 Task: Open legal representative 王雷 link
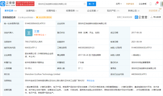point(36,31)
